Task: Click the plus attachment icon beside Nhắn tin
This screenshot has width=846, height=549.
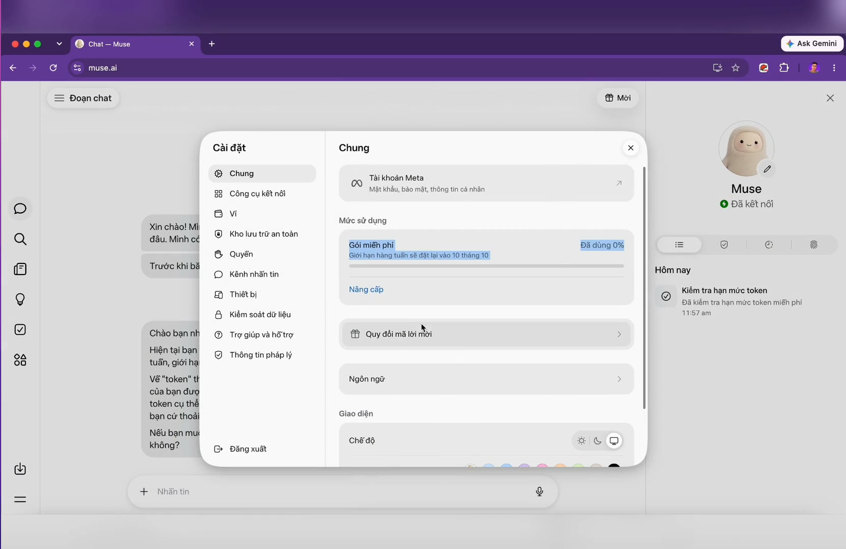Action: click(144, 492)
